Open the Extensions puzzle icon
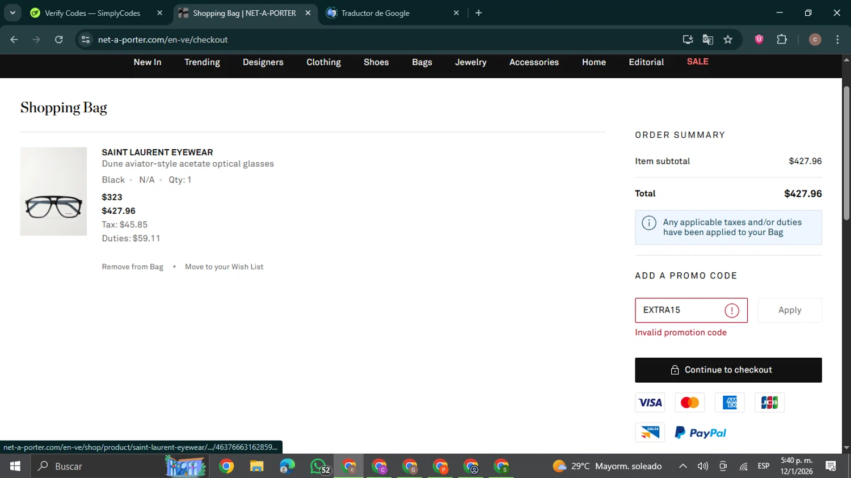 [782, 40]
